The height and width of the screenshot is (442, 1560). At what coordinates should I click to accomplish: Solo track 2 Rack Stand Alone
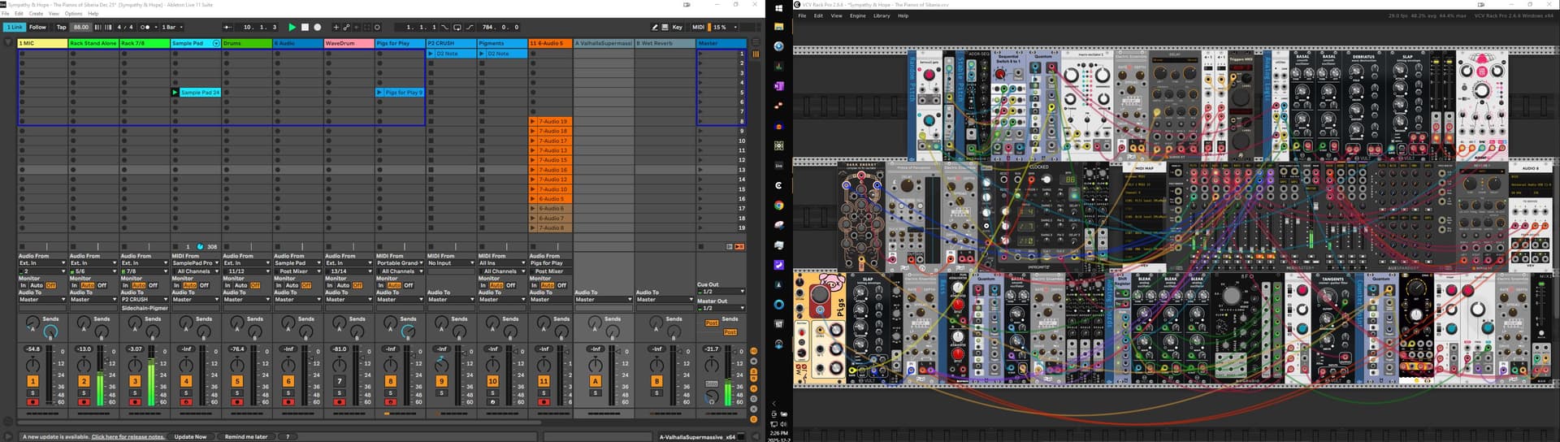pos(84,393)
